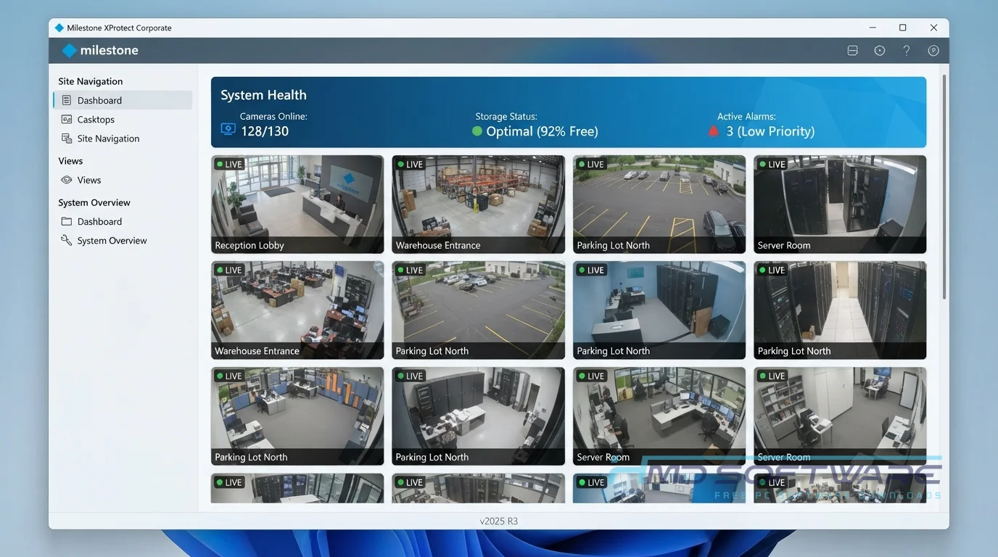Click the Active Alarms: label
This screenshot has width=998, height=557.
[x=746, y=116]
